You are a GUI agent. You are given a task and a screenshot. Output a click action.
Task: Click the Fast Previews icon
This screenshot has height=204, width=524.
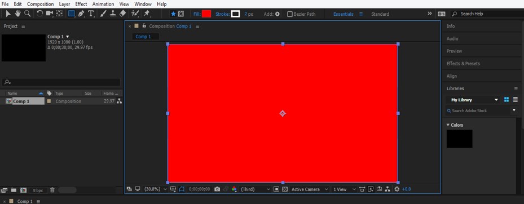click(371, 189)
